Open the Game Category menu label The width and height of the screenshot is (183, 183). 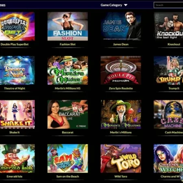(x=111, y=5)
